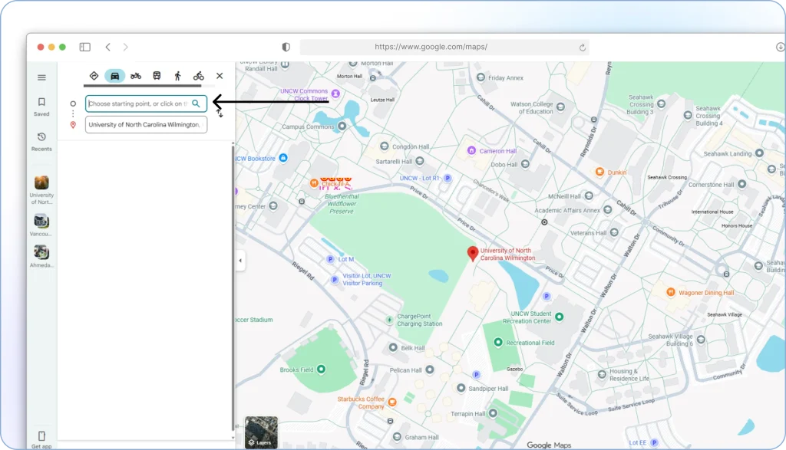Open the Recents history panel

pyautogui.click(x=41, y=142)
